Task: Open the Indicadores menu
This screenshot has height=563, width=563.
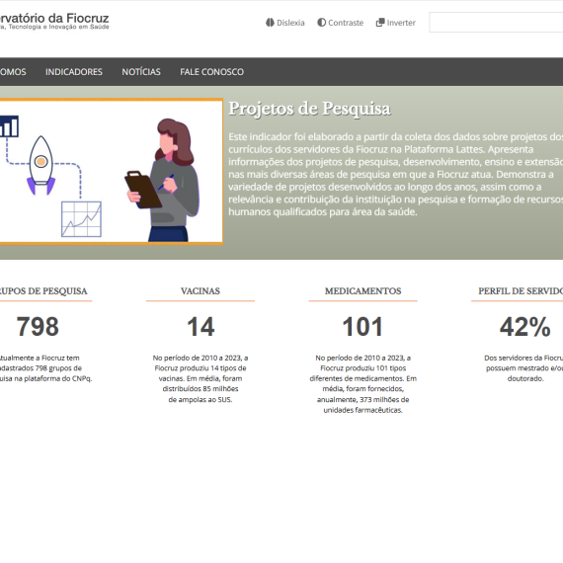Action: [x=74, y=72]
